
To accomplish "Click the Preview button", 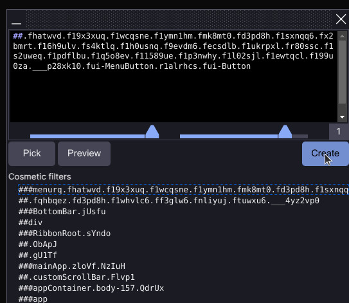I will [x=84, y=154].
